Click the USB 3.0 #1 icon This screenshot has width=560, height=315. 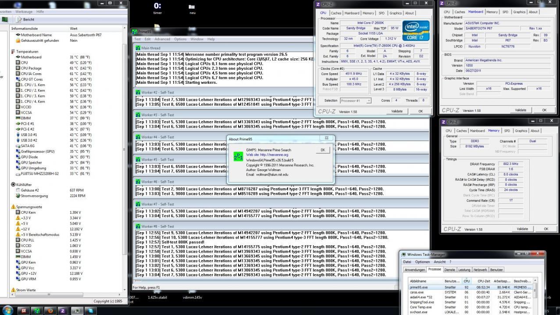pos(18,135)
